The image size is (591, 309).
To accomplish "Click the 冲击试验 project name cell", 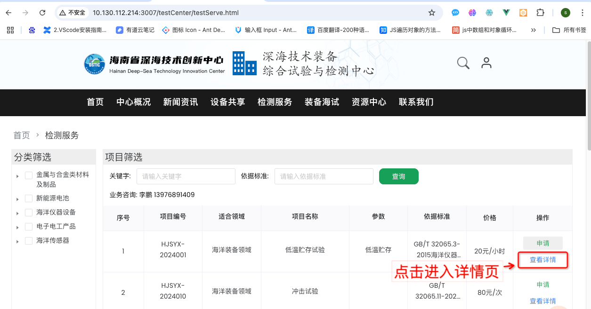I will click(x=305, y=292).
